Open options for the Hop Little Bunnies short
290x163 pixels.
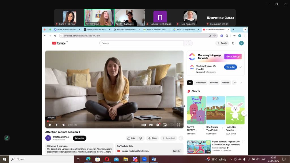coord(242,128)
